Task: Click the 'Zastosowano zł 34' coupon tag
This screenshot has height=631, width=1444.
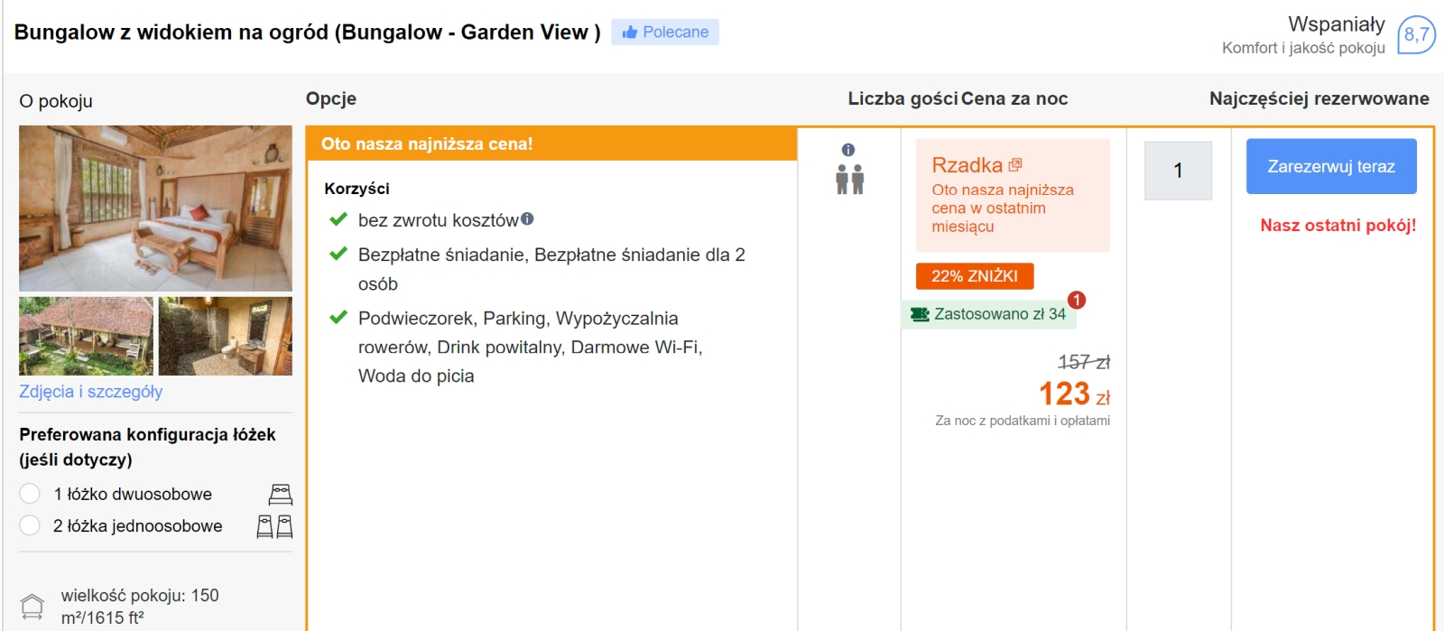Action: [x=989, y=314]
